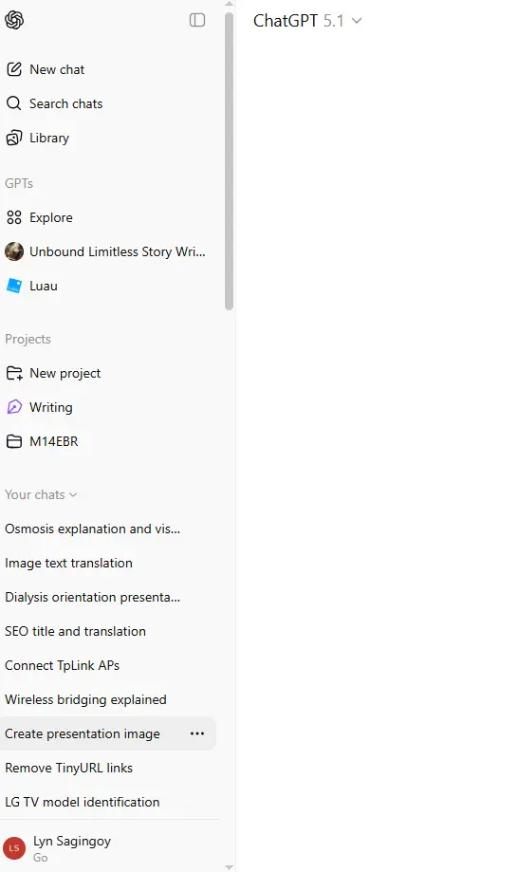Click the Library images icon

tap(14, 138)
